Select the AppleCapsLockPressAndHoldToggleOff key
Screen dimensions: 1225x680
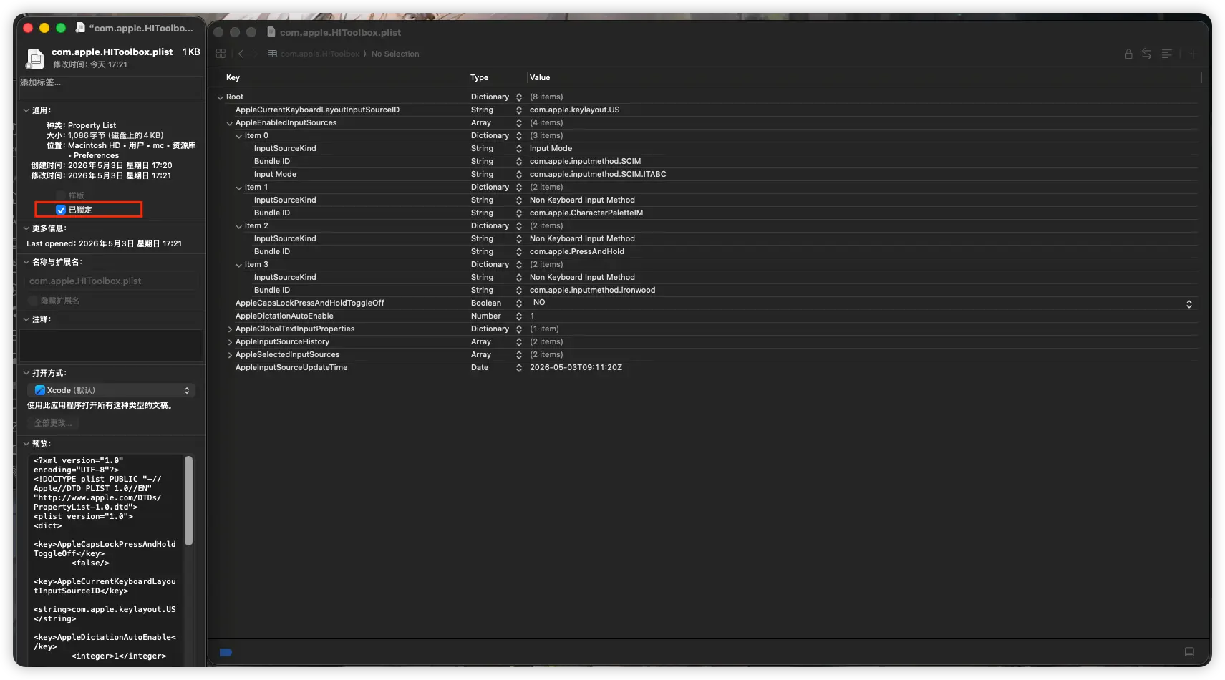click(309, 303)
